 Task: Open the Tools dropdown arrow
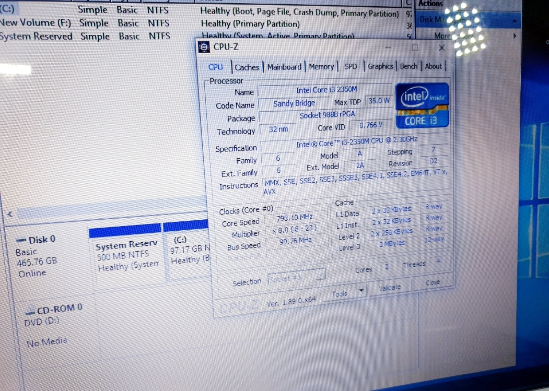361,290
